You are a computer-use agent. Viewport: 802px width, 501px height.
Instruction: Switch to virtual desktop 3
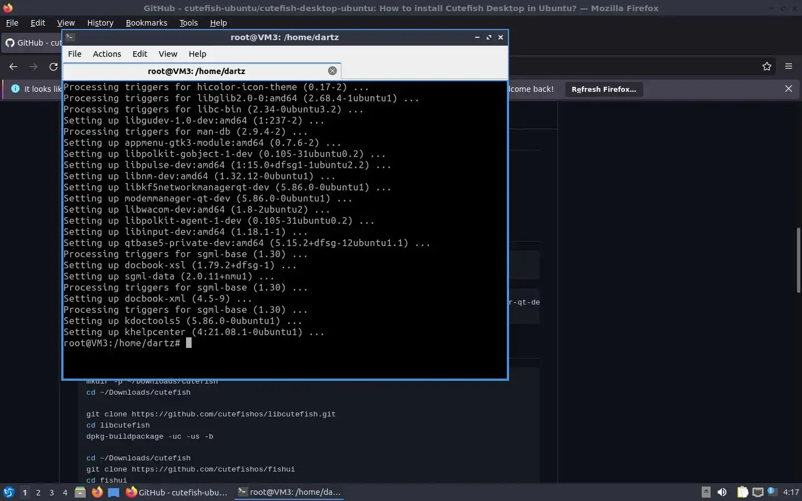[x=52, y=492]
